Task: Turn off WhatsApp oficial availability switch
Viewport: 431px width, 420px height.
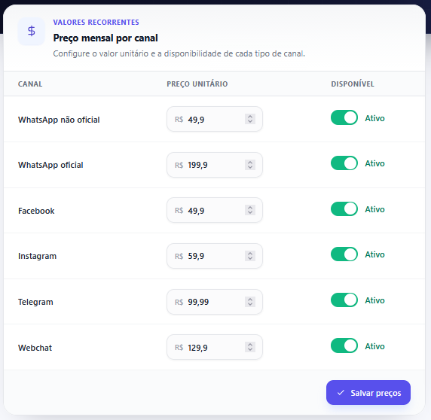Action: click(x=344, y=163)
